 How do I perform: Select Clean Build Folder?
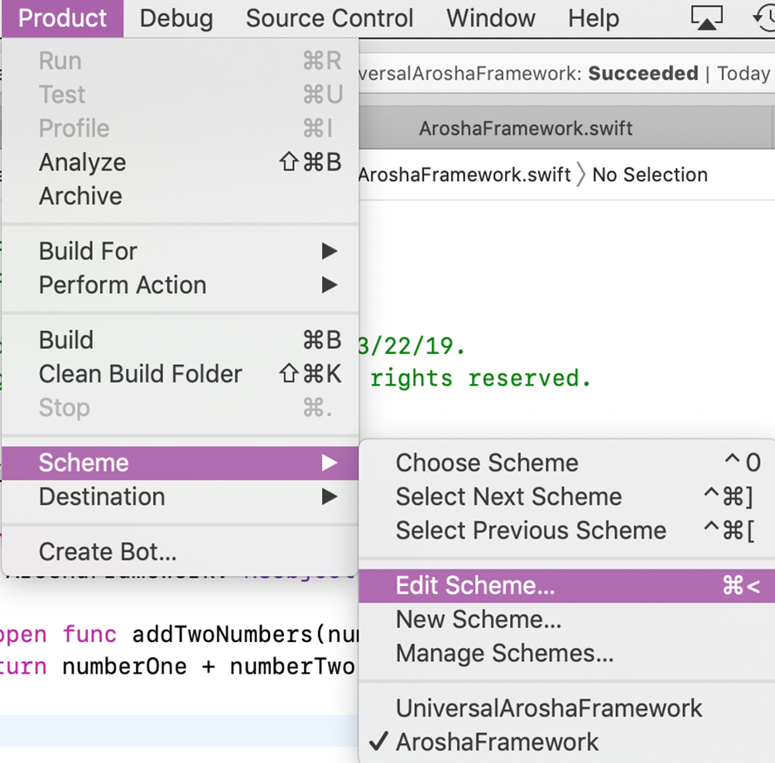click(181, 374)
